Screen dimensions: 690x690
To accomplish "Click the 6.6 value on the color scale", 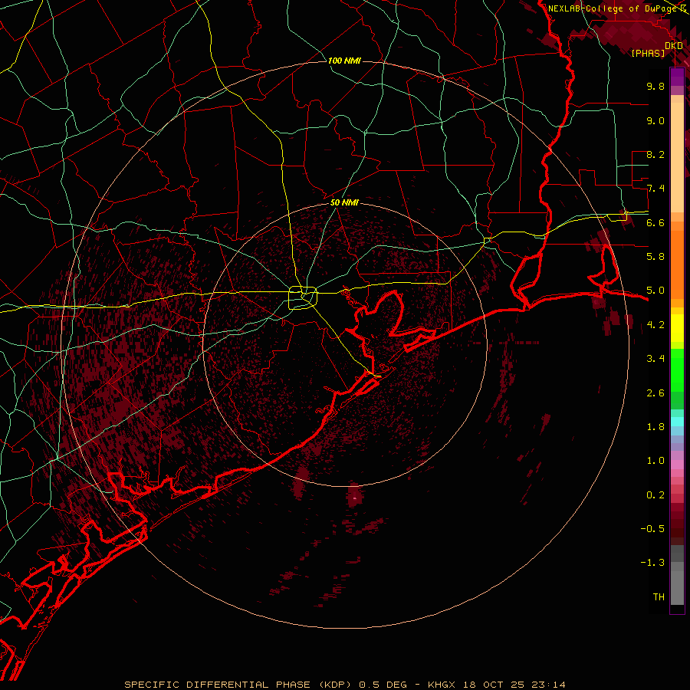I will (655, 222).
